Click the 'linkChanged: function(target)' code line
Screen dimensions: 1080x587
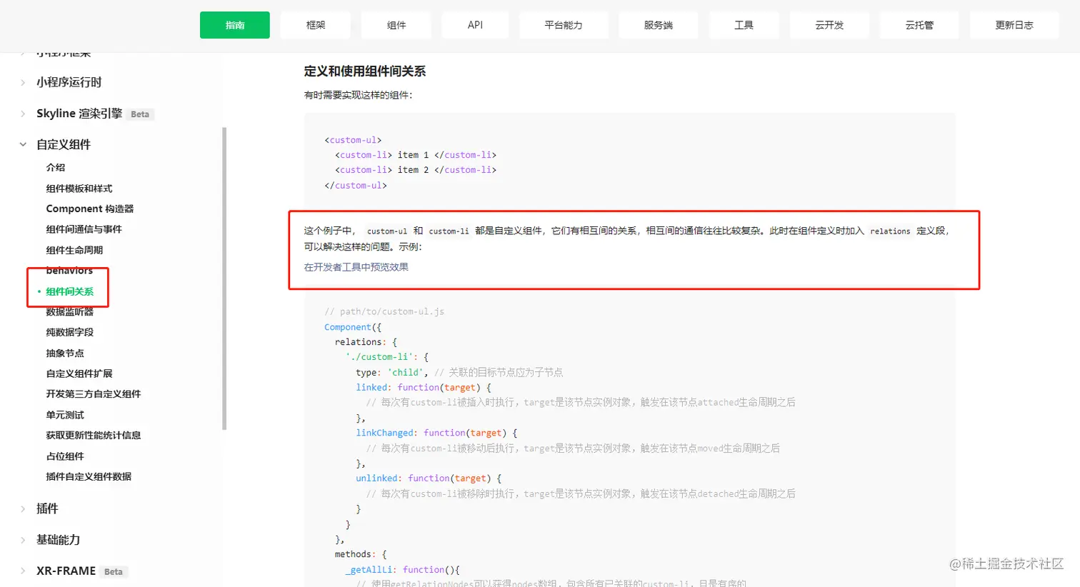[436, 433]
